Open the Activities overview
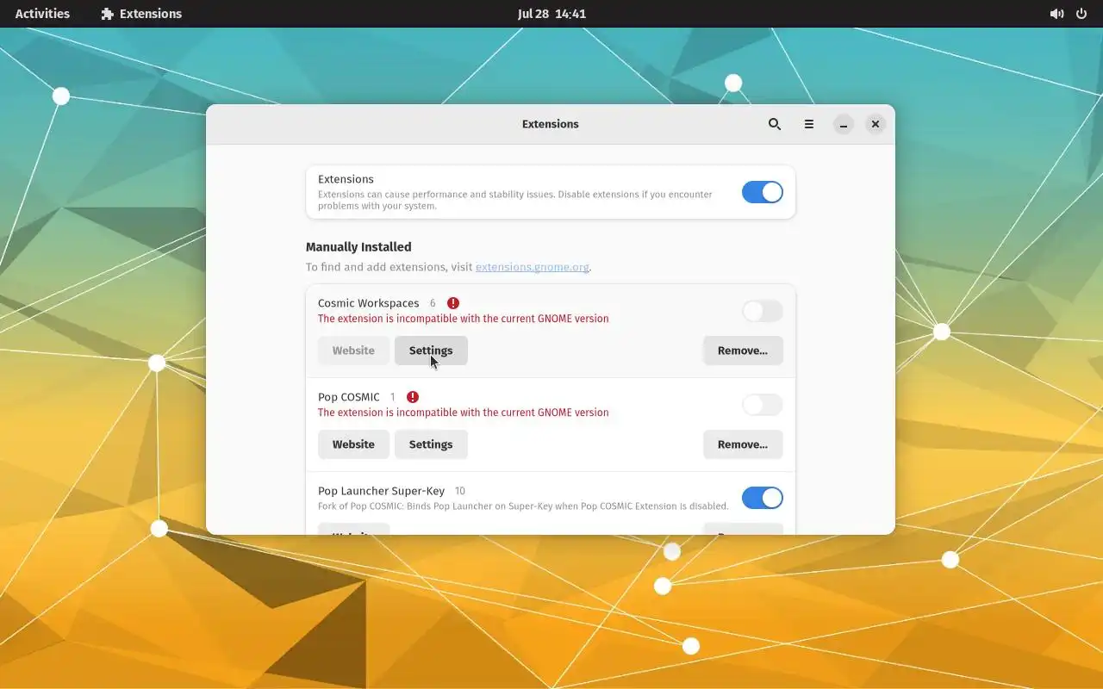 point(42,14)
